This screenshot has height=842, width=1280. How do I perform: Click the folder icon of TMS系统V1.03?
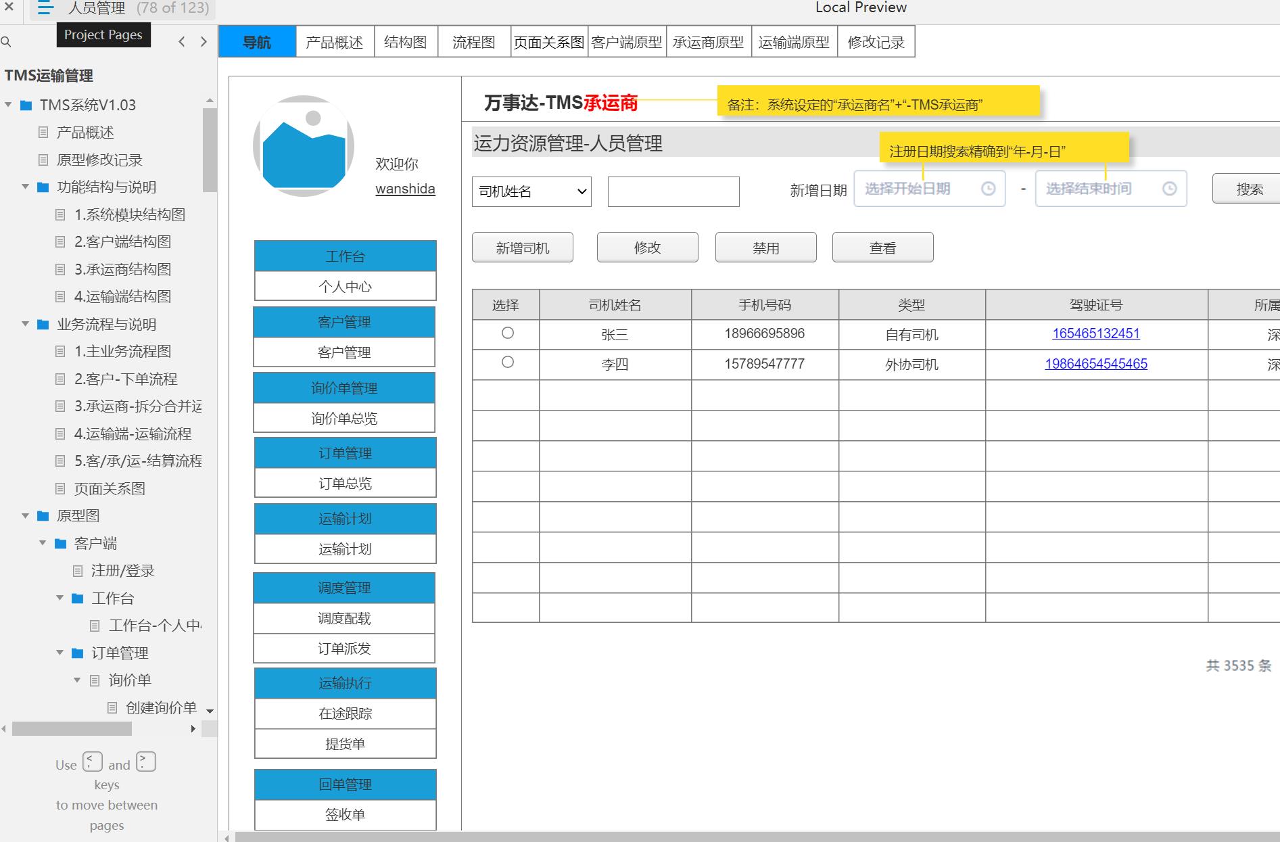pos(26,106)
